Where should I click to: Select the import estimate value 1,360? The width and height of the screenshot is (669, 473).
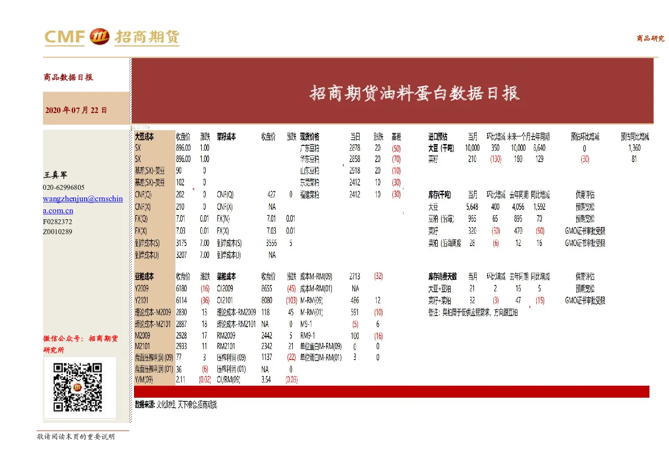pyautogui.click(x=634, y=148)
